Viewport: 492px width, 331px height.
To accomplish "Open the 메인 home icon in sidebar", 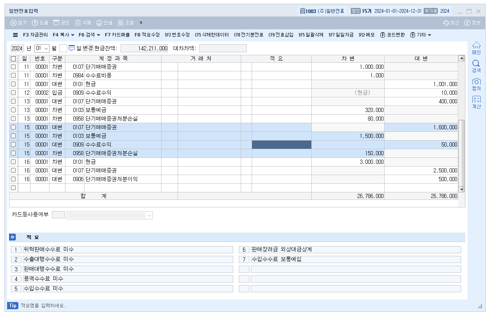I will pyautogui.click(x=476, y=45).
